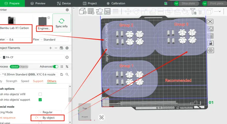Switch to the Device tab
The image size is (227, 124).
tap(64, 3)
